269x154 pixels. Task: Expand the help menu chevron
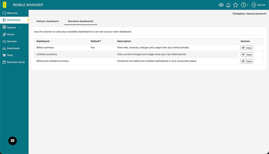247,5
